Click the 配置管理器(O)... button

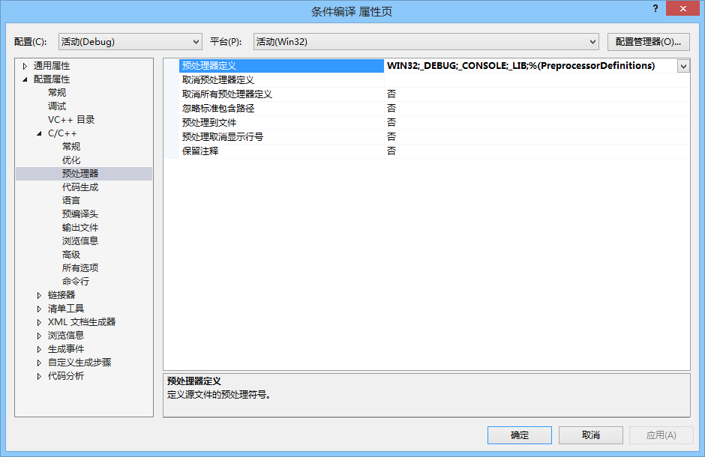[x=648, y=42]
